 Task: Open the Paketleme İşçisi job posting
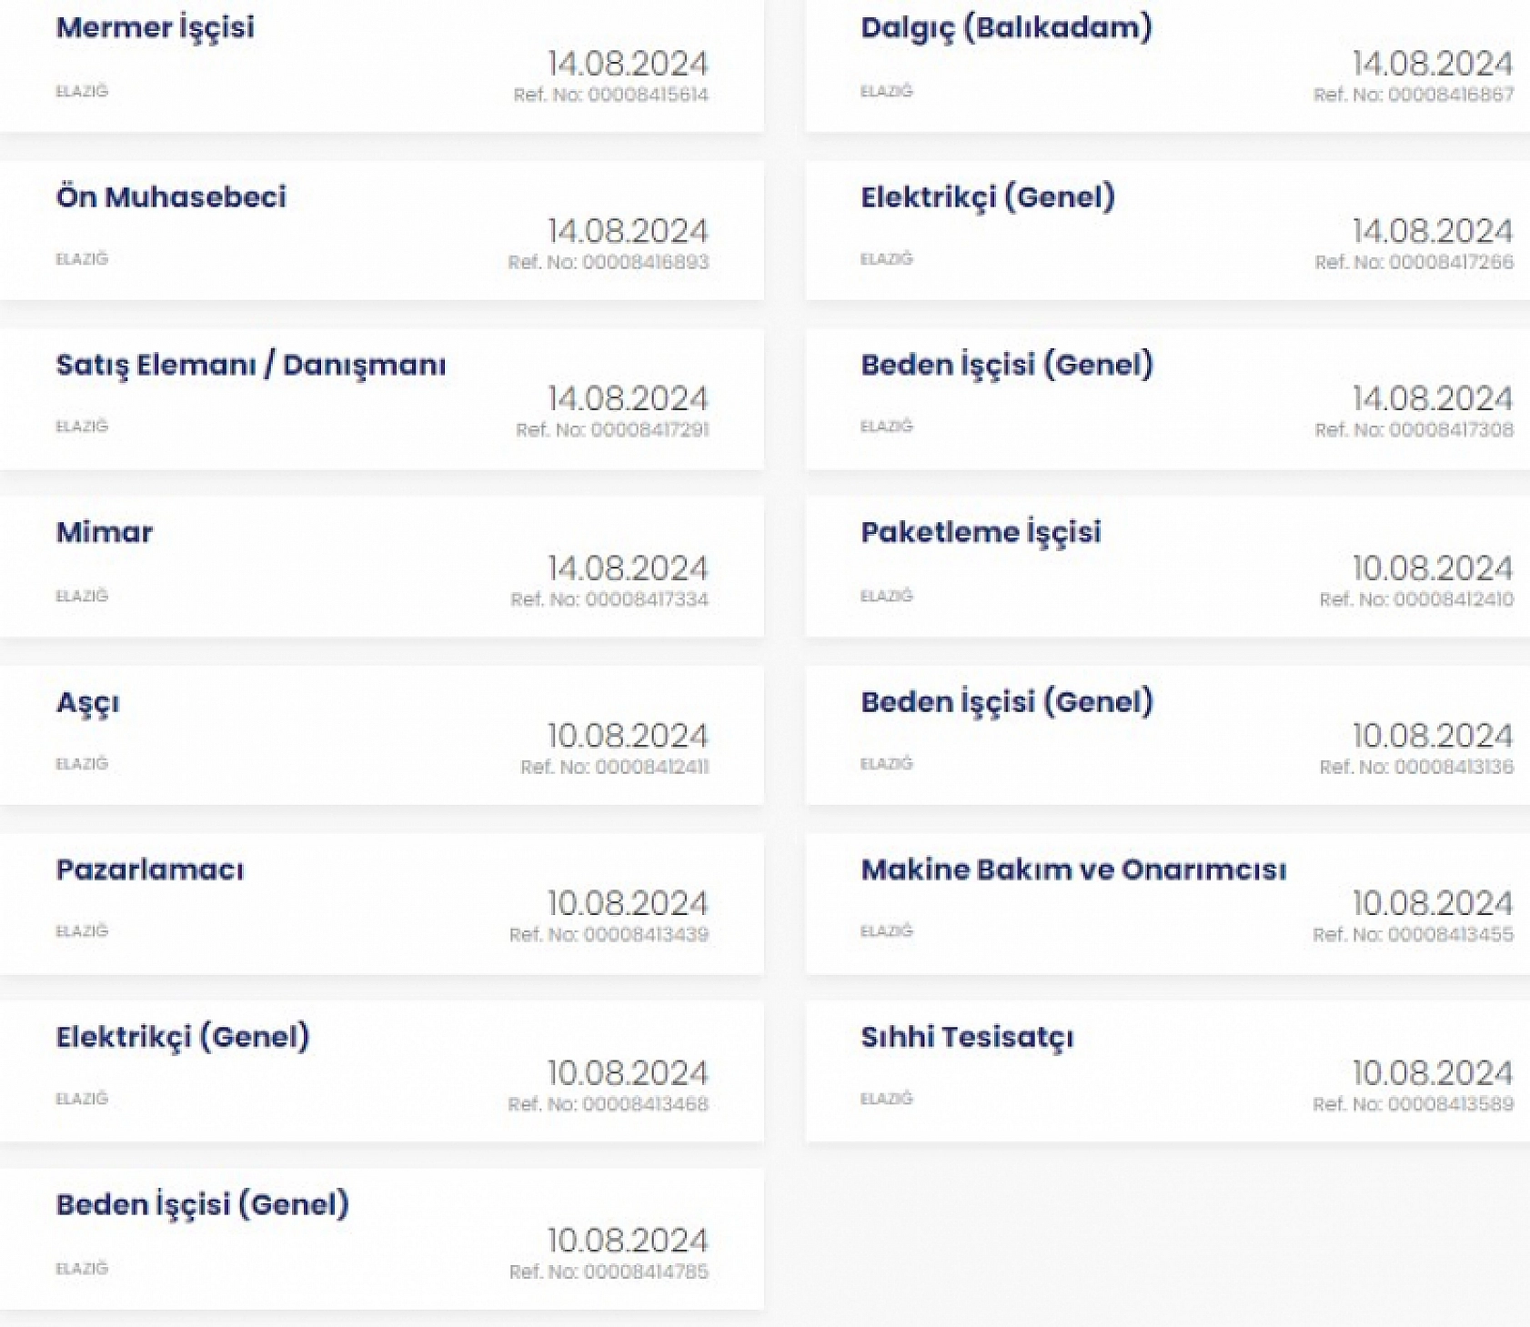981,533
